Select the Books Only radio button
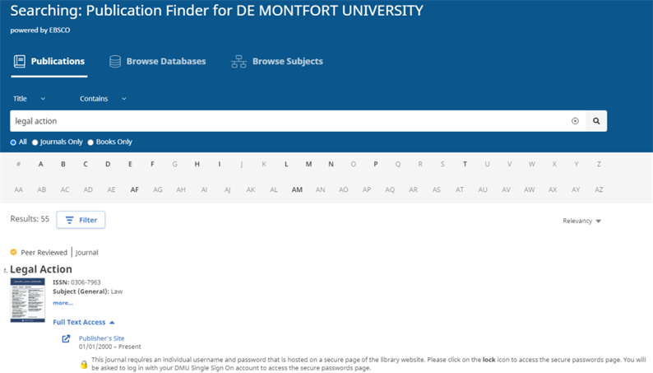653x373 pixels. [90, 142]
